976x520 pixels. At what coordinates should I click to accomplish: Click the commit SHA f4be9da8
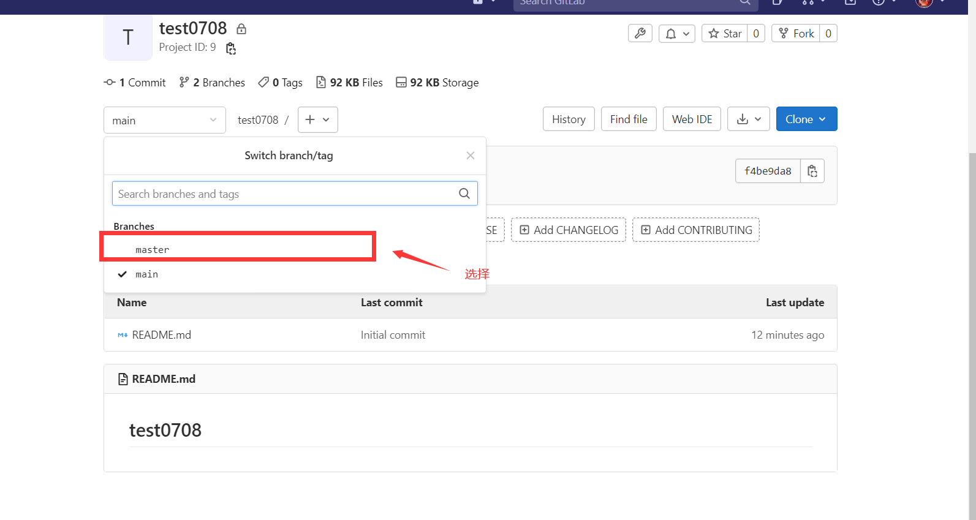pos(768,171)
